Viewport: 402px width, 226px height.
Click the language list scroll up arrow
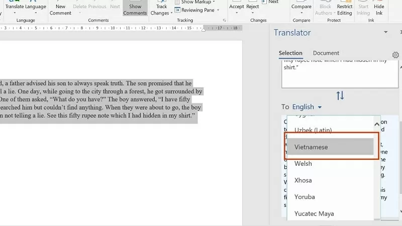point(377,124)
